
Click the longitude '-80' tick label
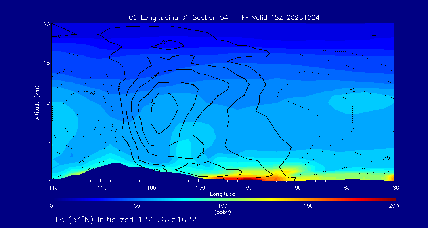[394, 188]
